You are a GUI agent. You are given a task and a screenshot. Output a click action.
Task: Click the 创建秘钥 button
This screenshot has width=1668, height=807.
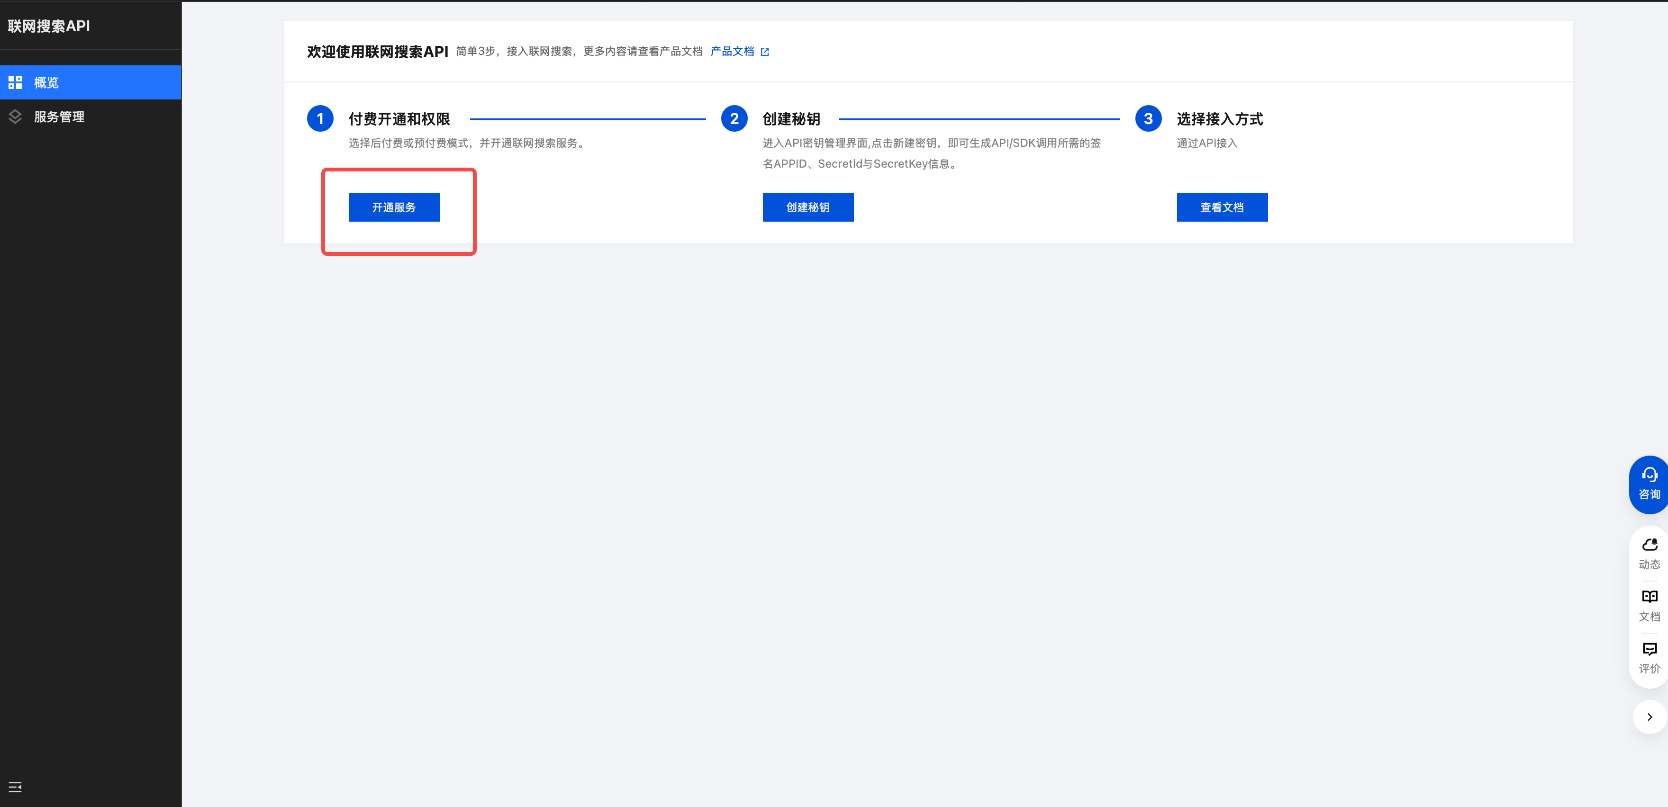pyautogui.click(x=807, y=207)
